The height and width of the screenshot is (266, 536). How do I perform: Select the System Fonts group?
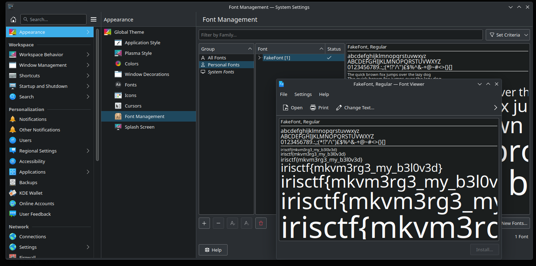226,72
